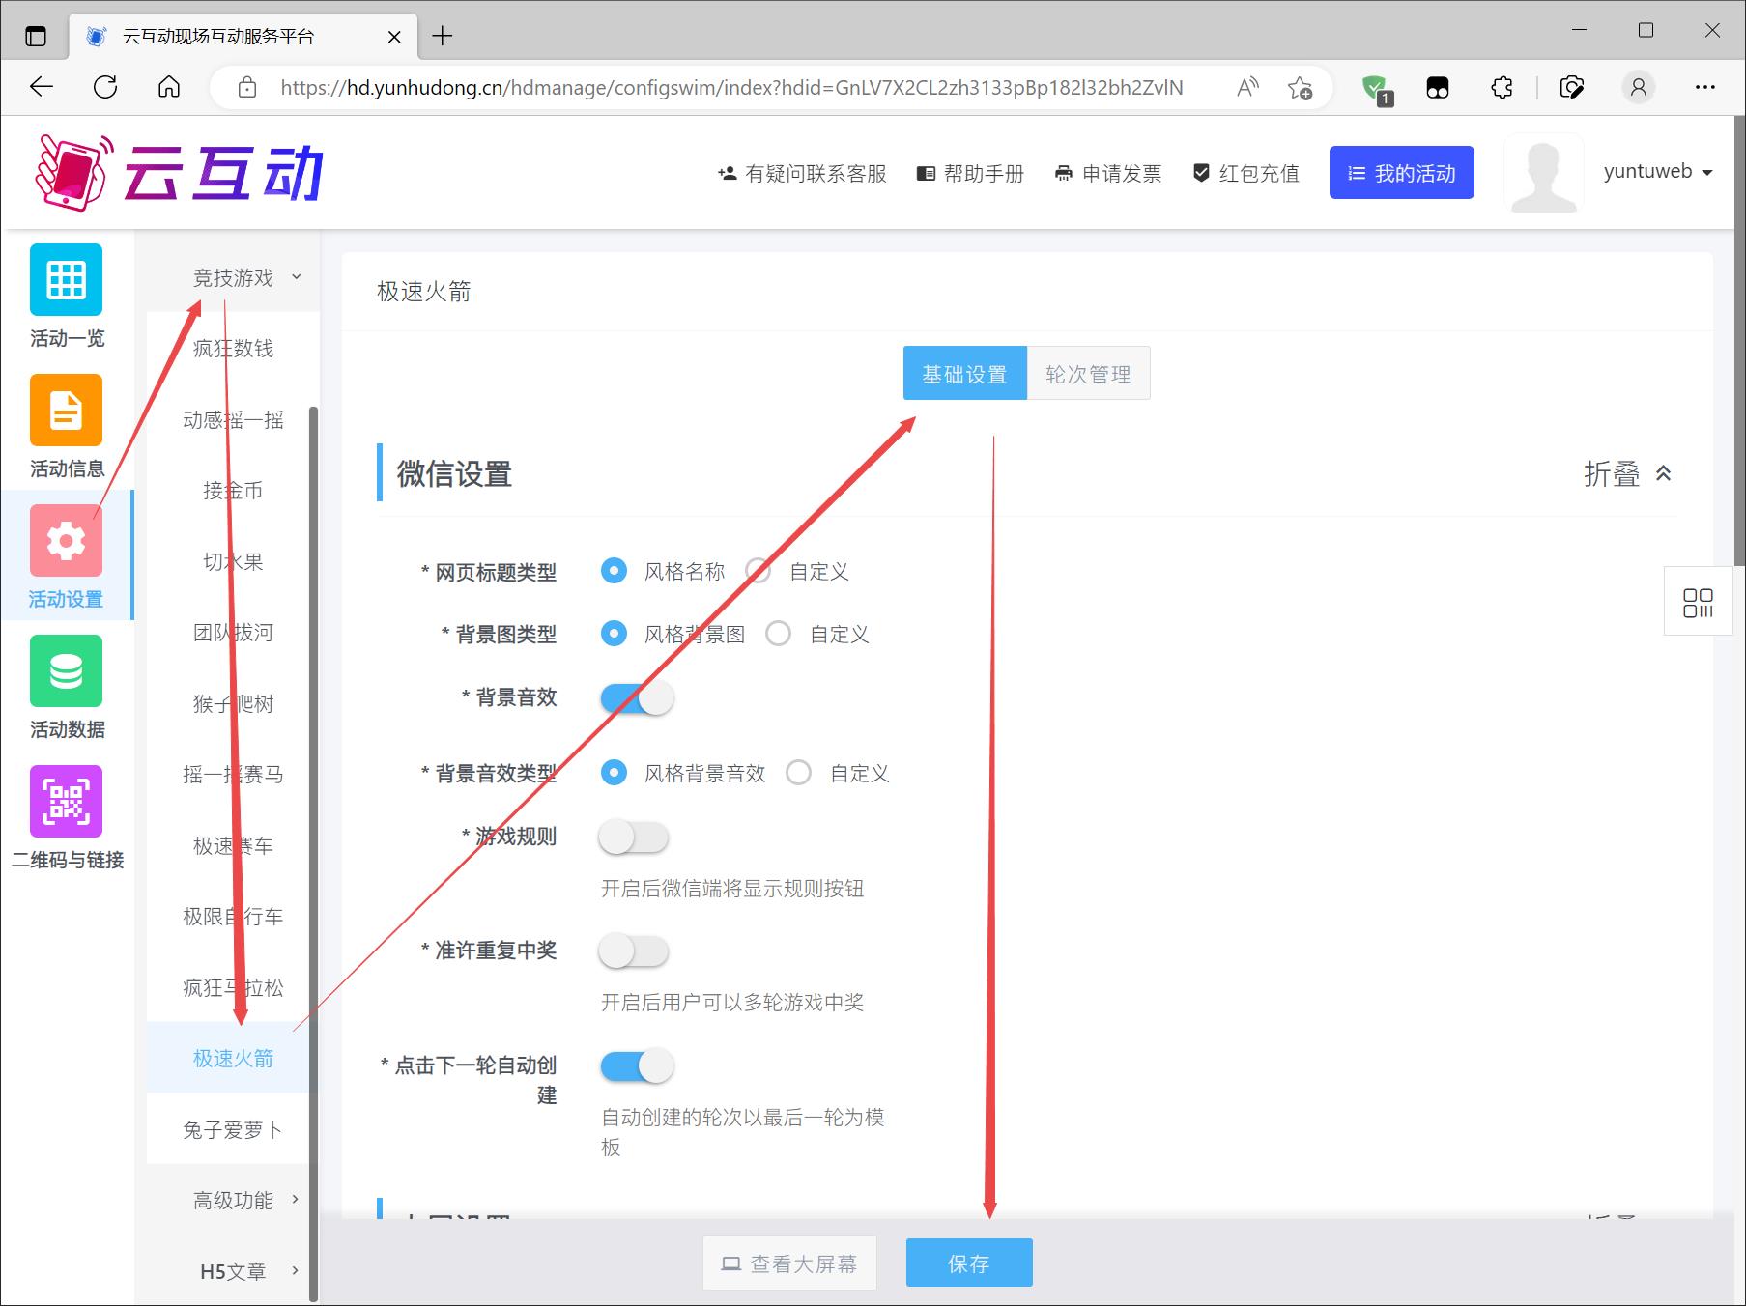
Task: Select the 活动设置 gear icon
Action: click(x=66, y=541)
